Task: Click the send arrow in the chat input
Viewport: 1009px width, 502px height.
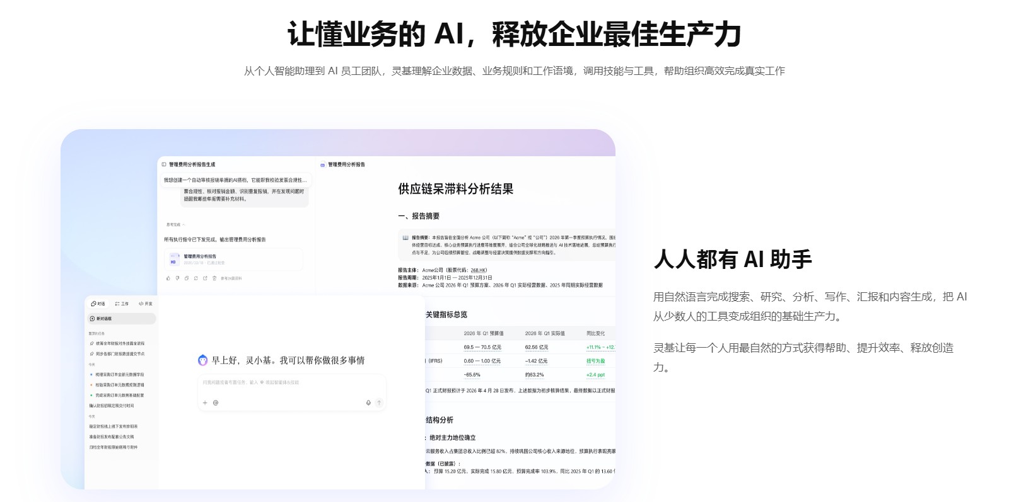Action: (x=379, y=402)
